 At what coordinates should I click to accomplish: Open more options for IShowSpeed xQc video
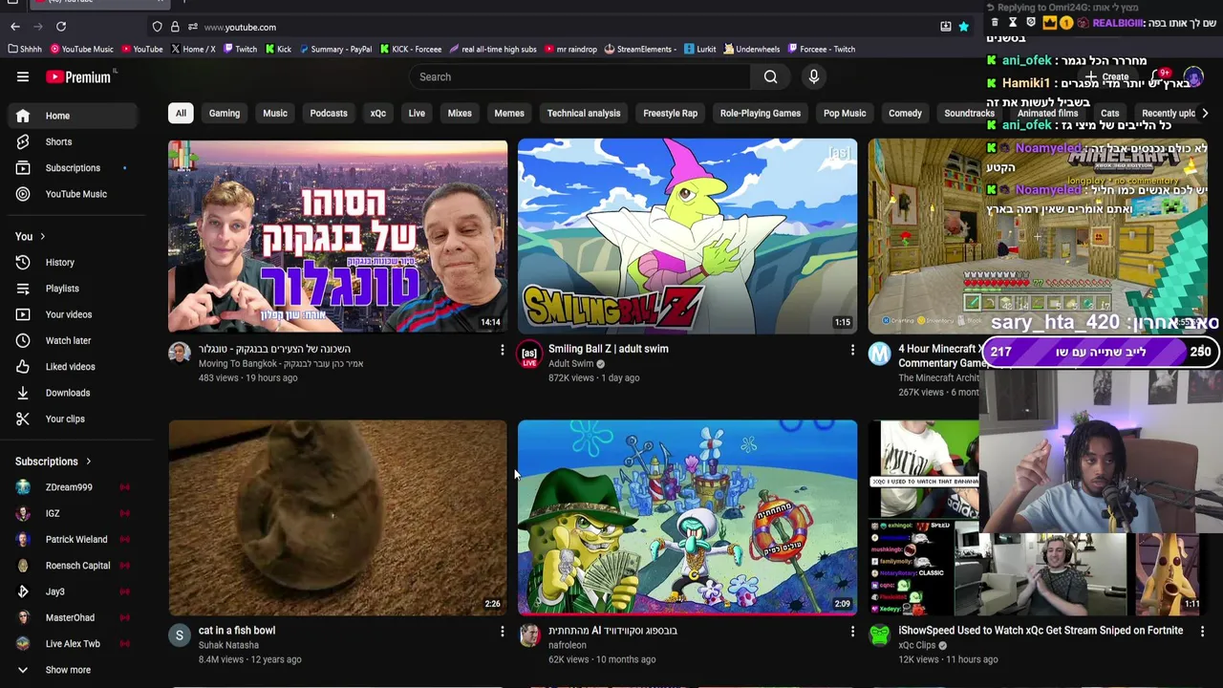1202,631
